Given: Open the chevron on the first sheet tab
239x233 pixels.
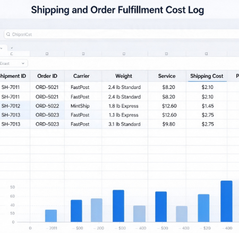Looking at the screenshot, I should coord(2,48).
